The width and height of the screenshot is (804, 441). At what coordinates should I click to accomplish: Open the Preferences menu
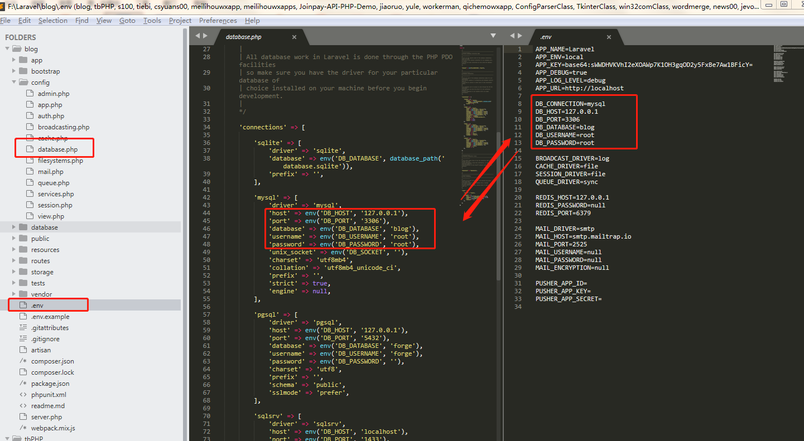click(218, 21)
